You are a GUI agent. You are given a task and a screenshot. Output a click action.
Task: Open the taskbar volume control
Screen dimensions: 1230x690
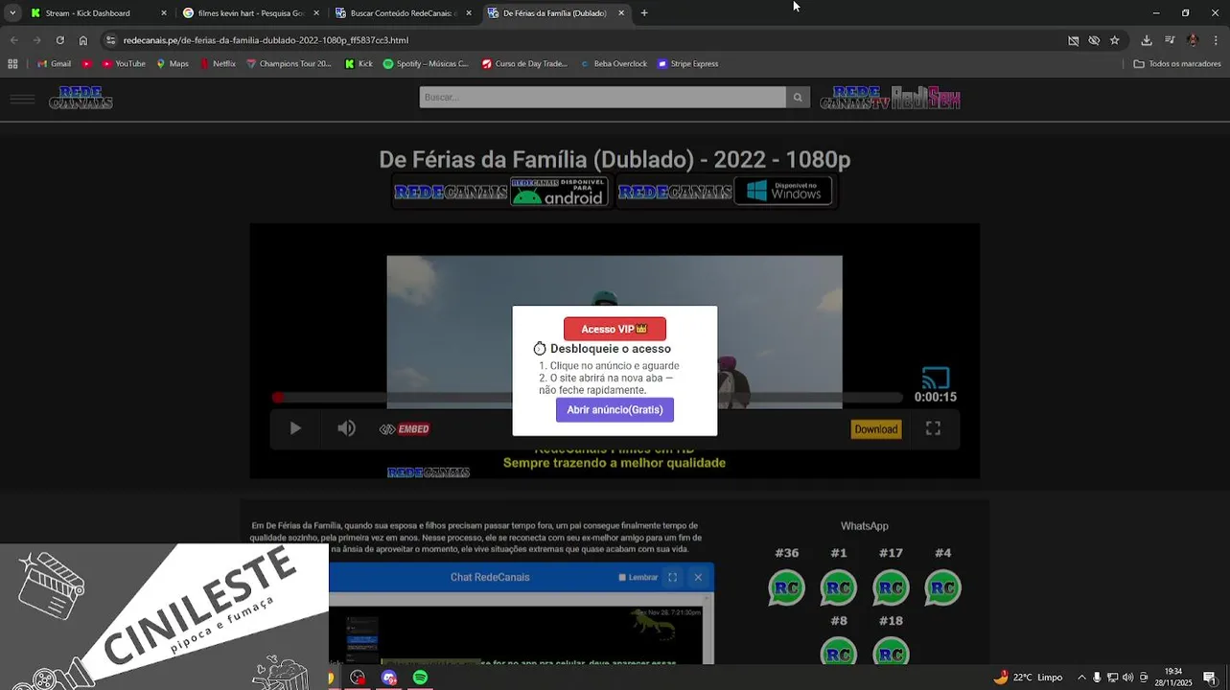[x=1127, y=678]
